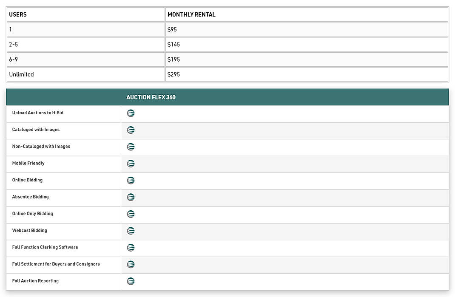Select the Unlimited users row
The width and height of the screenshot is (455, 297).
[x=21, y=74]
